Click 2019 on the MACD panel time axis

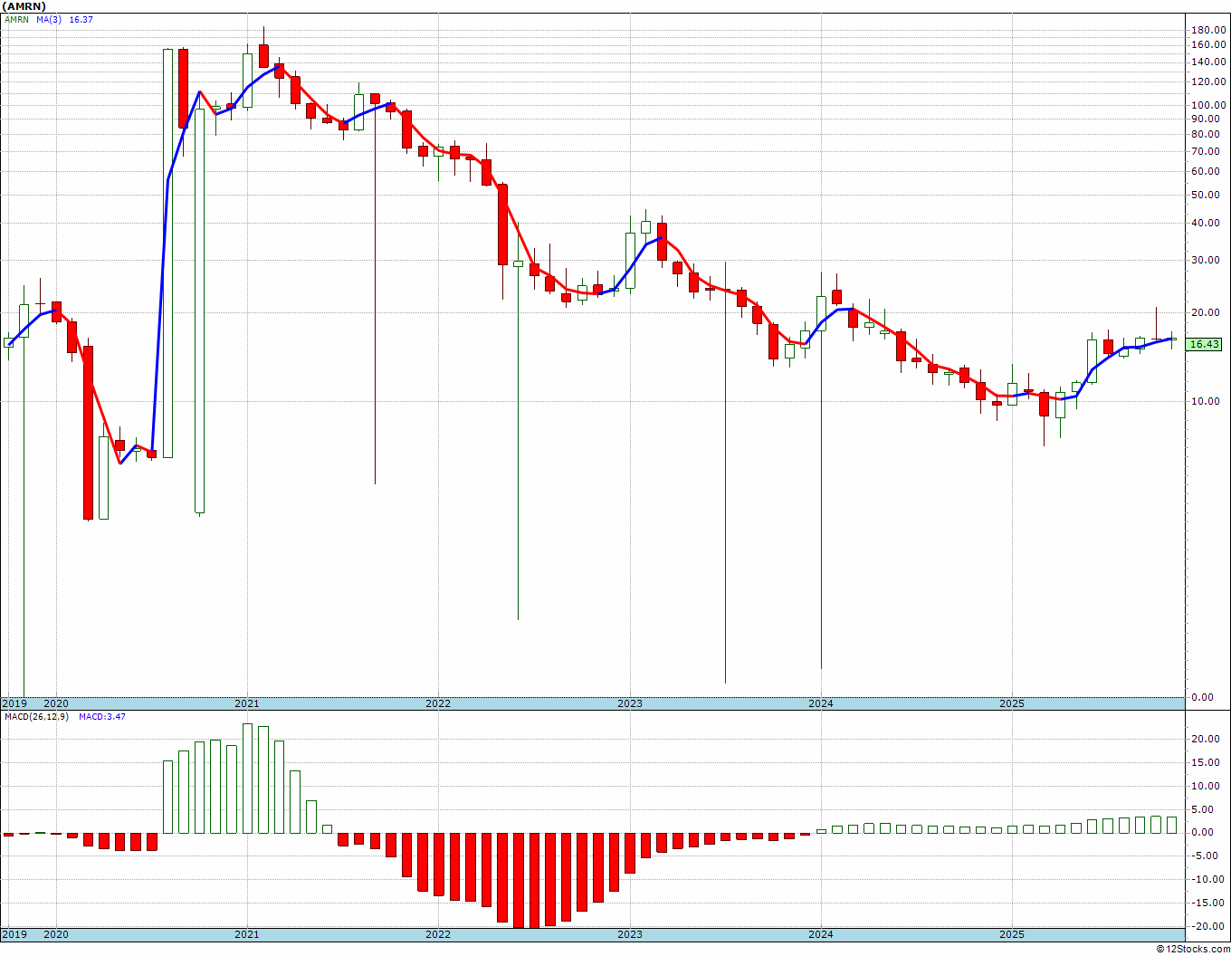click(13, 934)
